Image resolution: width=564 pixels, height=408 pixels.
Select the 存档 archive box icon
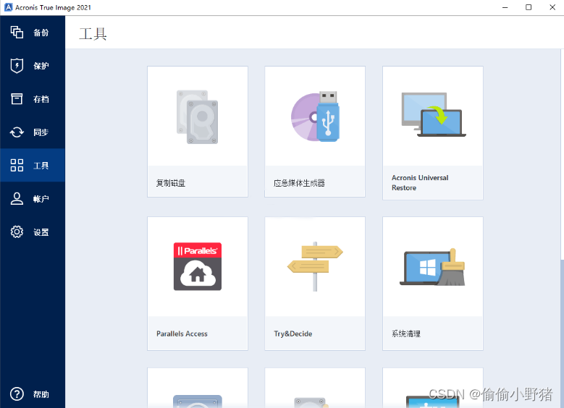point(17,99)
